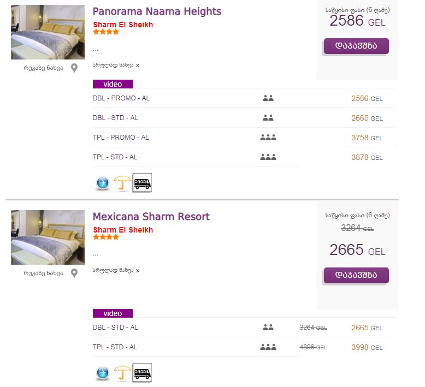The image size is (425, 387).
Task: Click the Mexicana Sharm Resort room photo
Action: click(48, 237)
